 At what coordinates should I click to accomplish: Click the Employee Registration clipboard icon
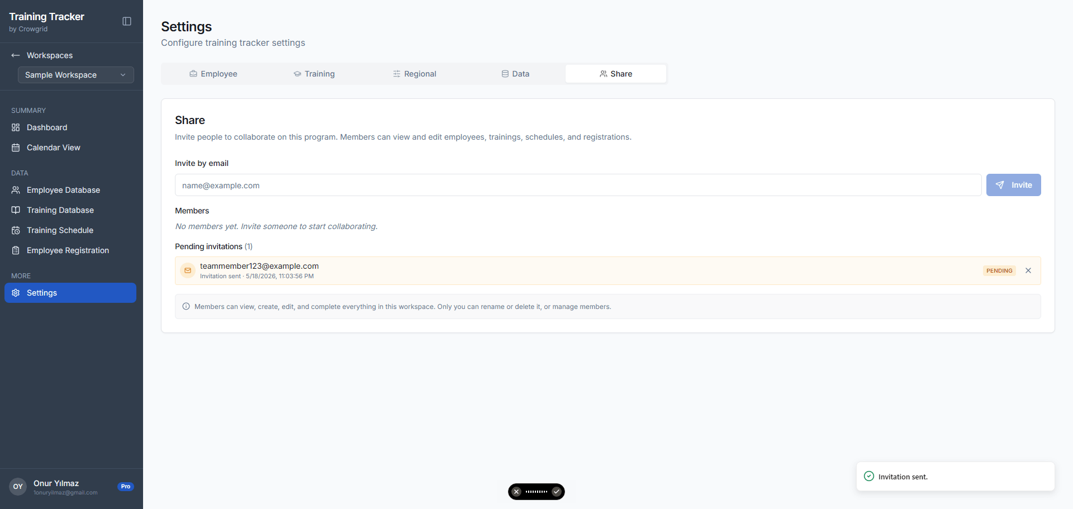pyautogui.click(x=16, y=250)
